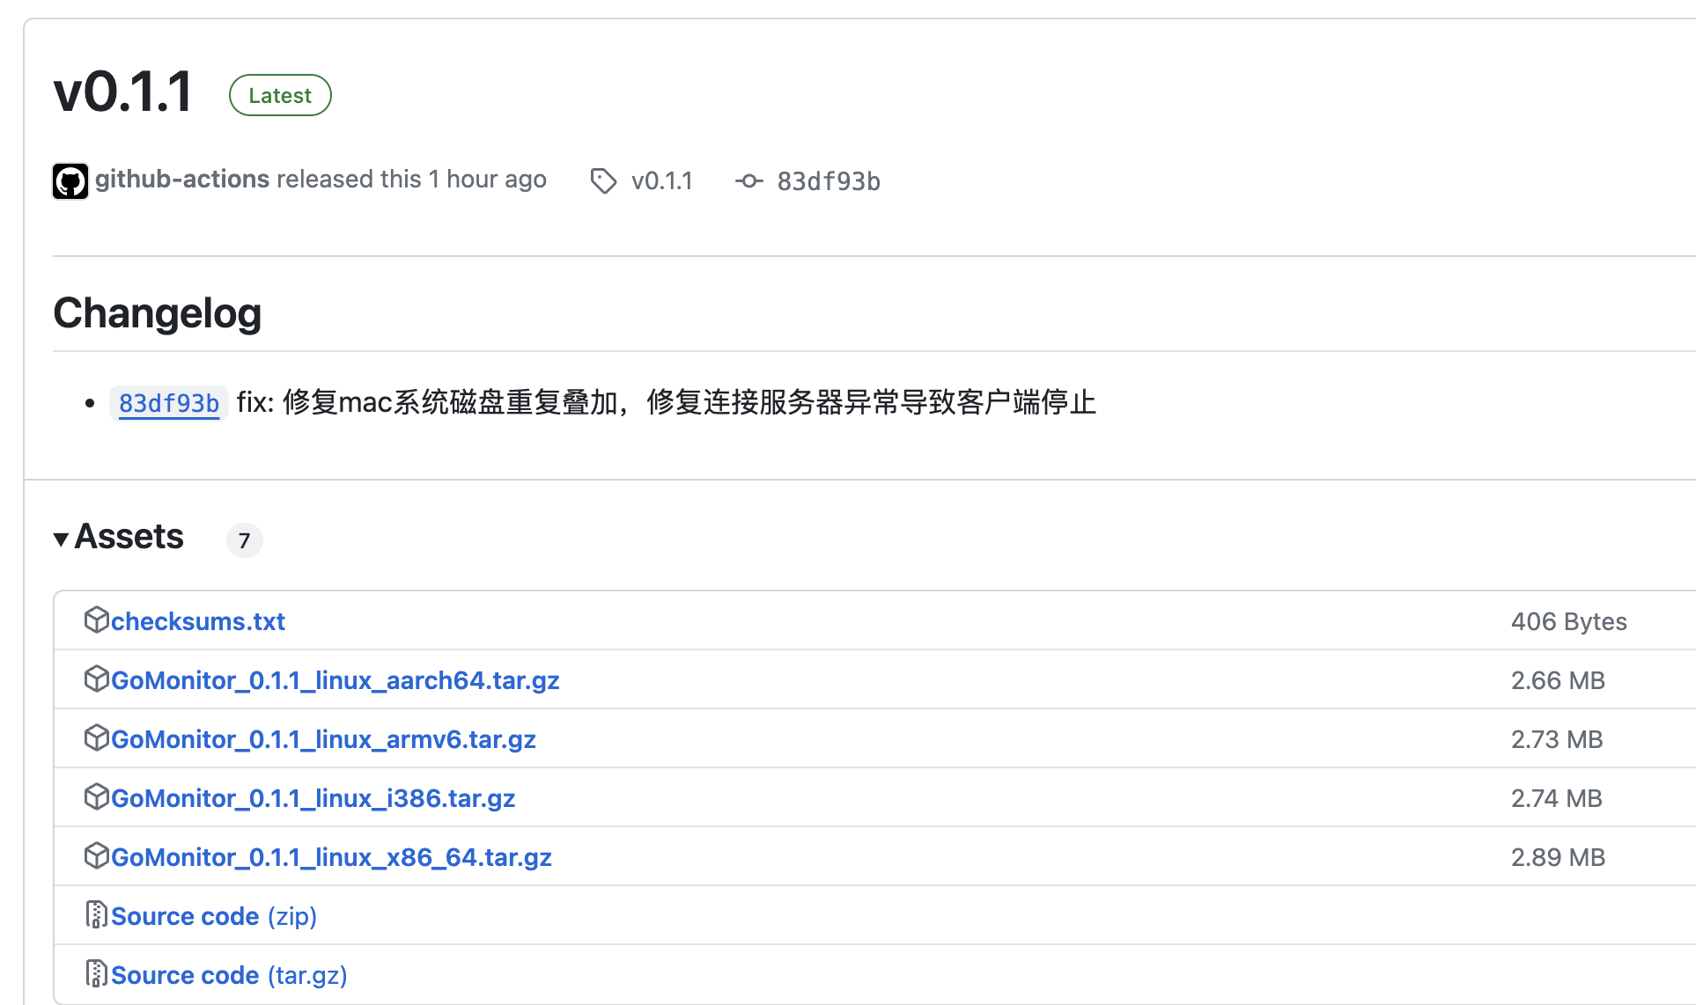Click the '2.74 MB' file size
1696x1005 pixels.
[x=1557, y=798]
